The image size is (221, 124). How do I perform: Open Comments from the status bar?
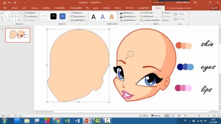coord(156,116)
